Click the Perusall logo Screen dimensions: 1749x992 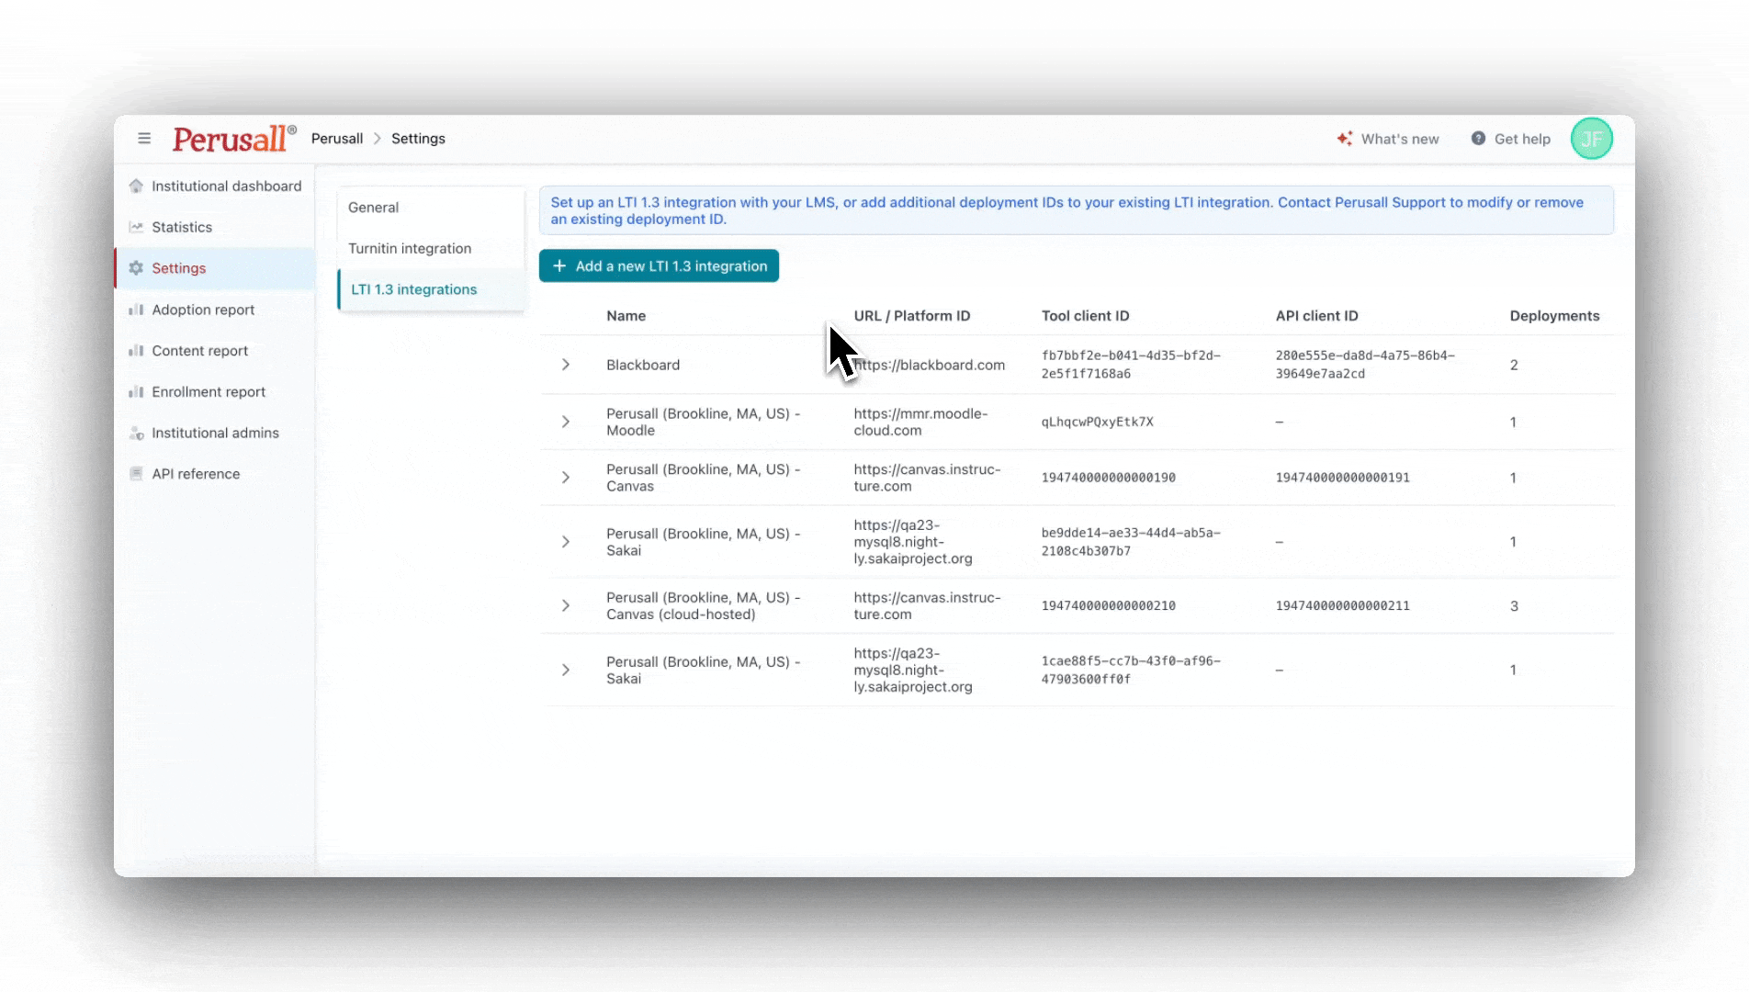(x=234, y=139)
